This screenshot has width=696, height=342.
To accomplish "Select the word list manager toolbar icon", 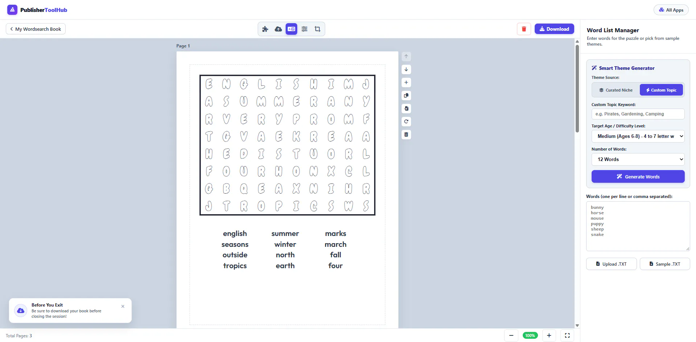I will tap(291, 29).
